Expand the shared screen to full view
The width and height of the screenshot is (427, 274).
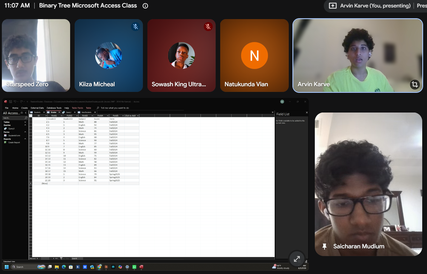click(297, 259)
